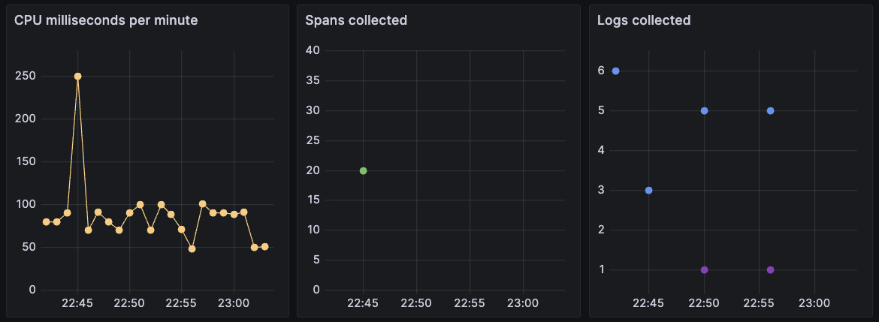The width and height of the screenshot is (879, 322).
Task: Click the 40 y-axis label in Spans collected
Action: [x=313, y=50]
